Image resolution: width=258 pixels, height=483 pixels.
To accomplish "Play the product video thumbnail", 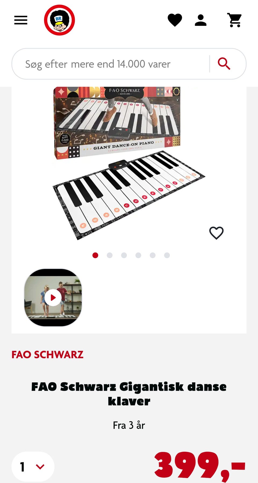I will tap(53, 297).
